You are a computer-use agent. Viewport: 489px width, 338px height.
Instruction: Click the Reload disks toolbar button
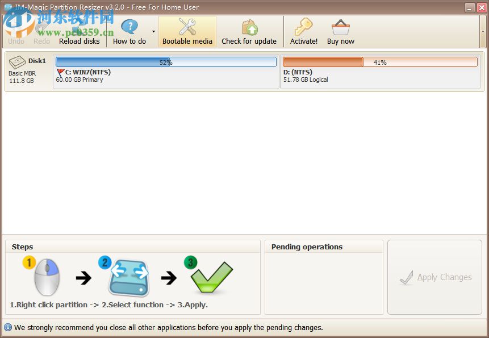pyautogui.click(x=79, y=32)
